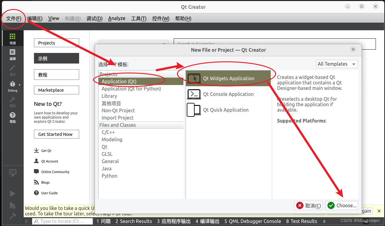Open the kit selector monitor icon
This screenshot has width=385, height=226.
(x=12, y=172)
